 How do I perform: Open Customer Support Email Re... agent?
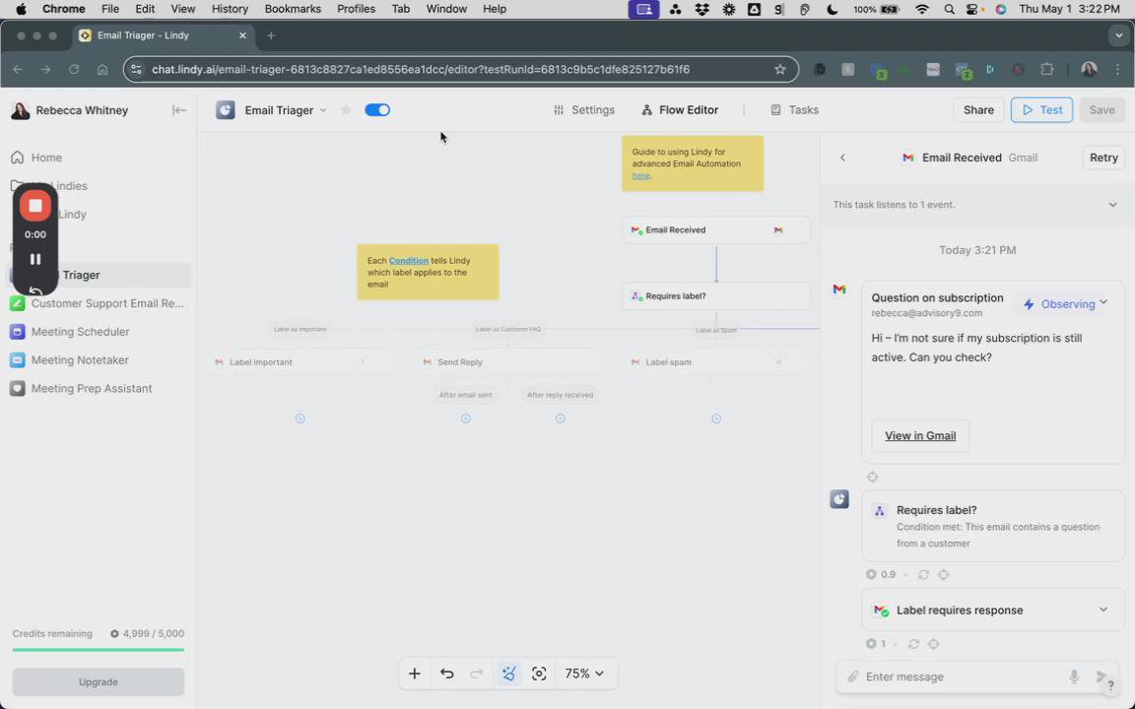[x=97, y=303]
